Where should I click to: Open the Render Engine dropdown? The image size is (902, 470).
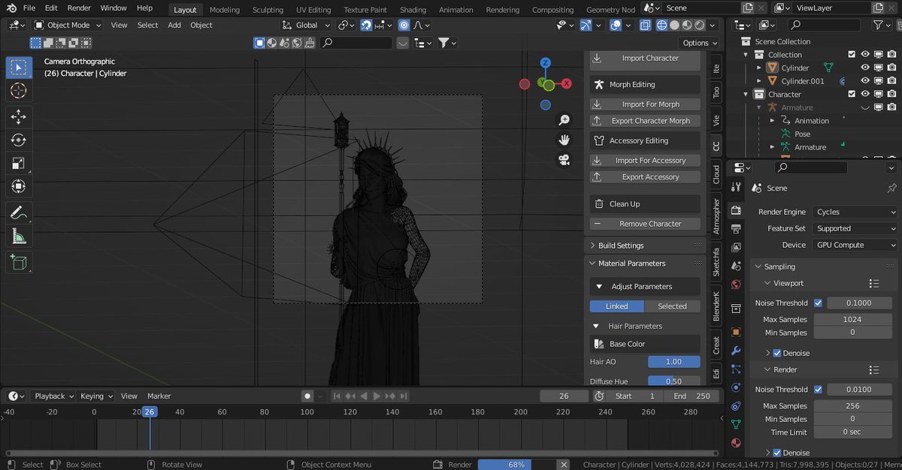pyautogui.click(x=855, y=212)
